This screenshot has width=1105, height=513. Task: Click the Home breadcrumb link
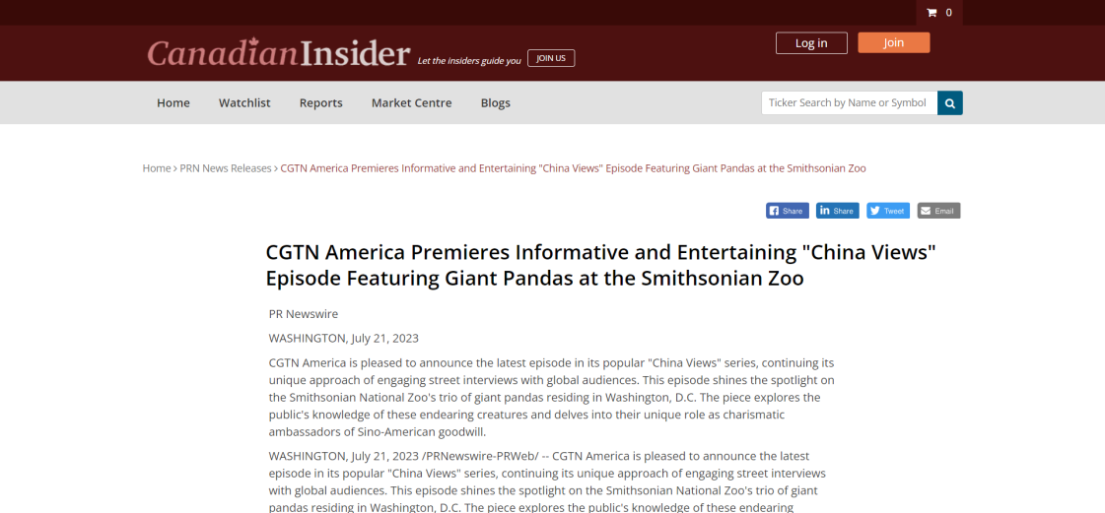[x=157, y=168]
